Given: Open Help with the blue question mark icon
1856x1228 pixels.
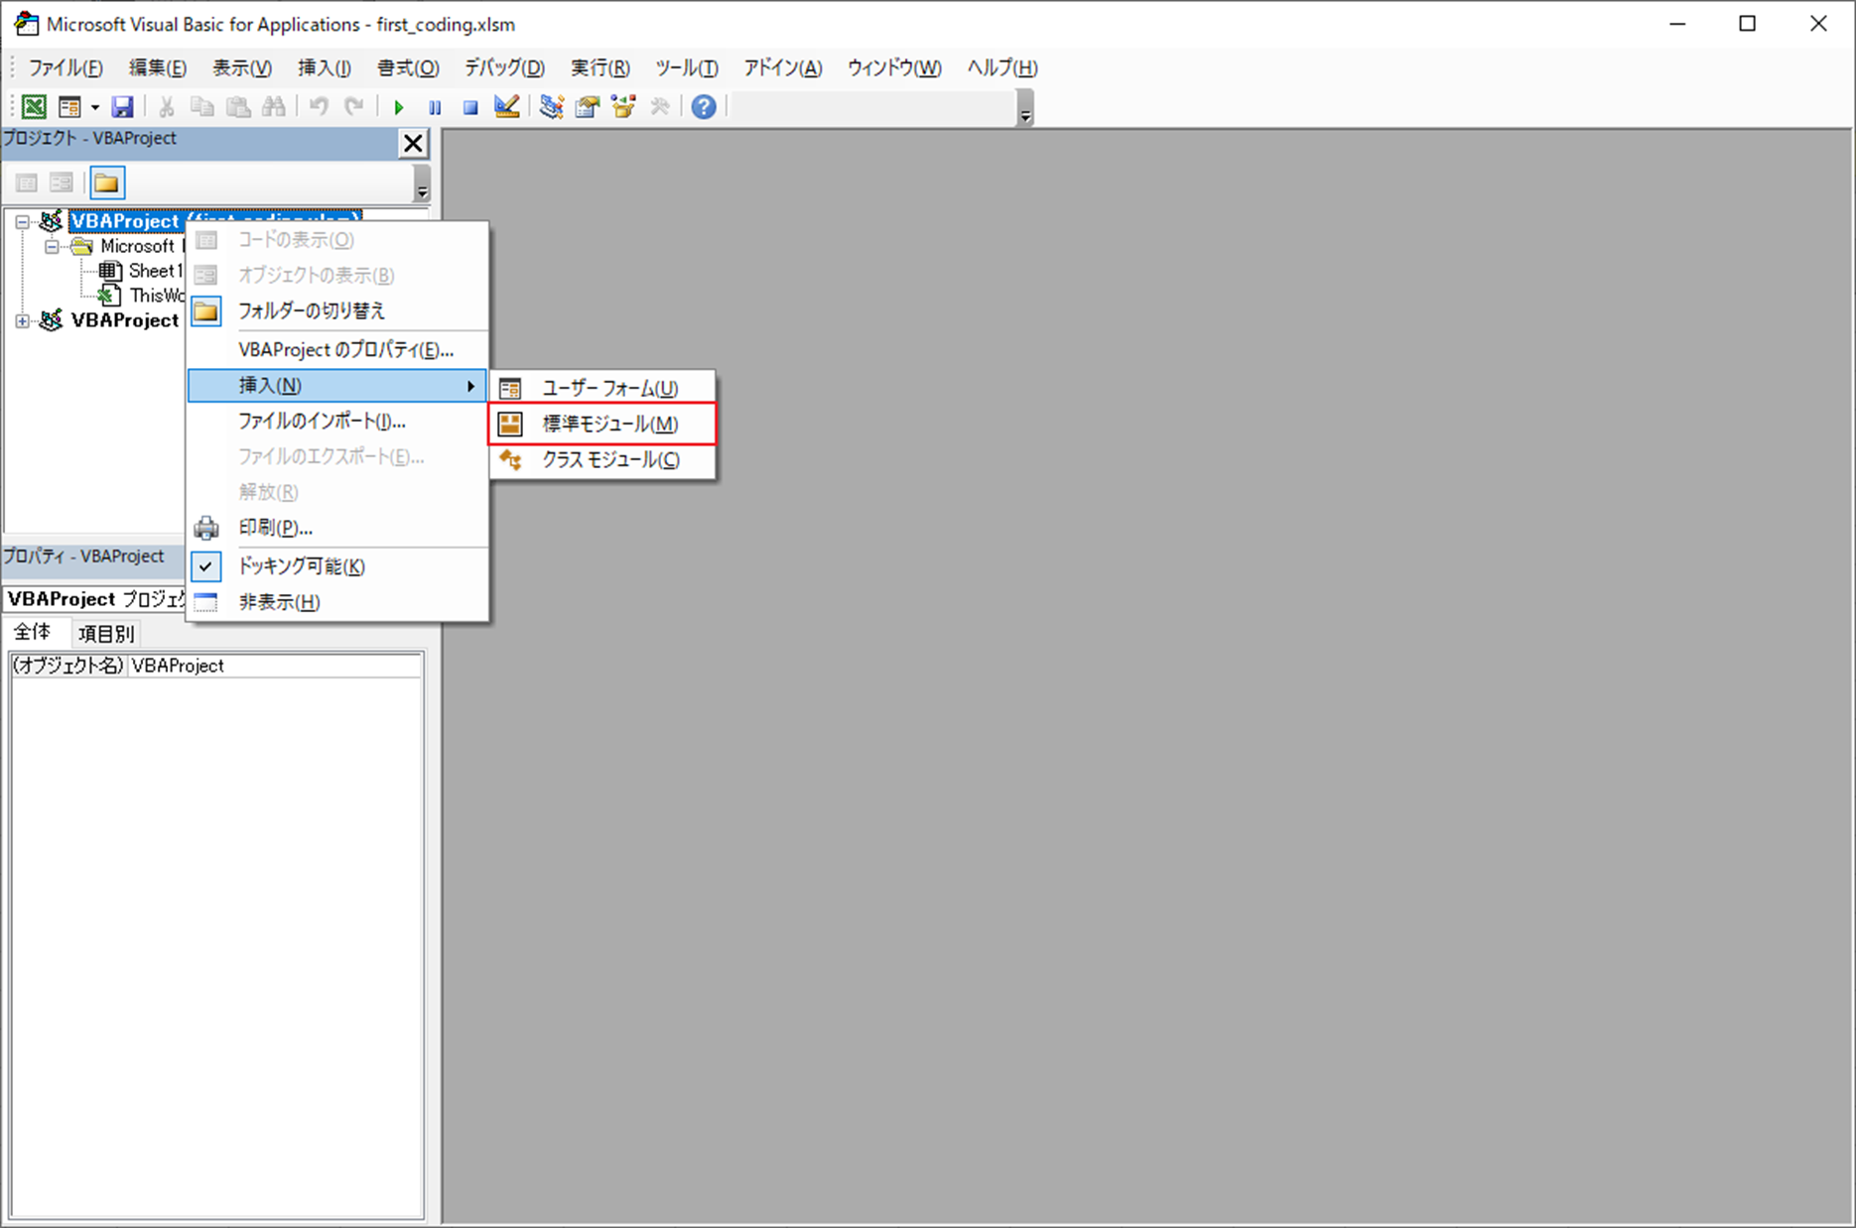Looking at the screenshot, I should (x=704, y=106).
